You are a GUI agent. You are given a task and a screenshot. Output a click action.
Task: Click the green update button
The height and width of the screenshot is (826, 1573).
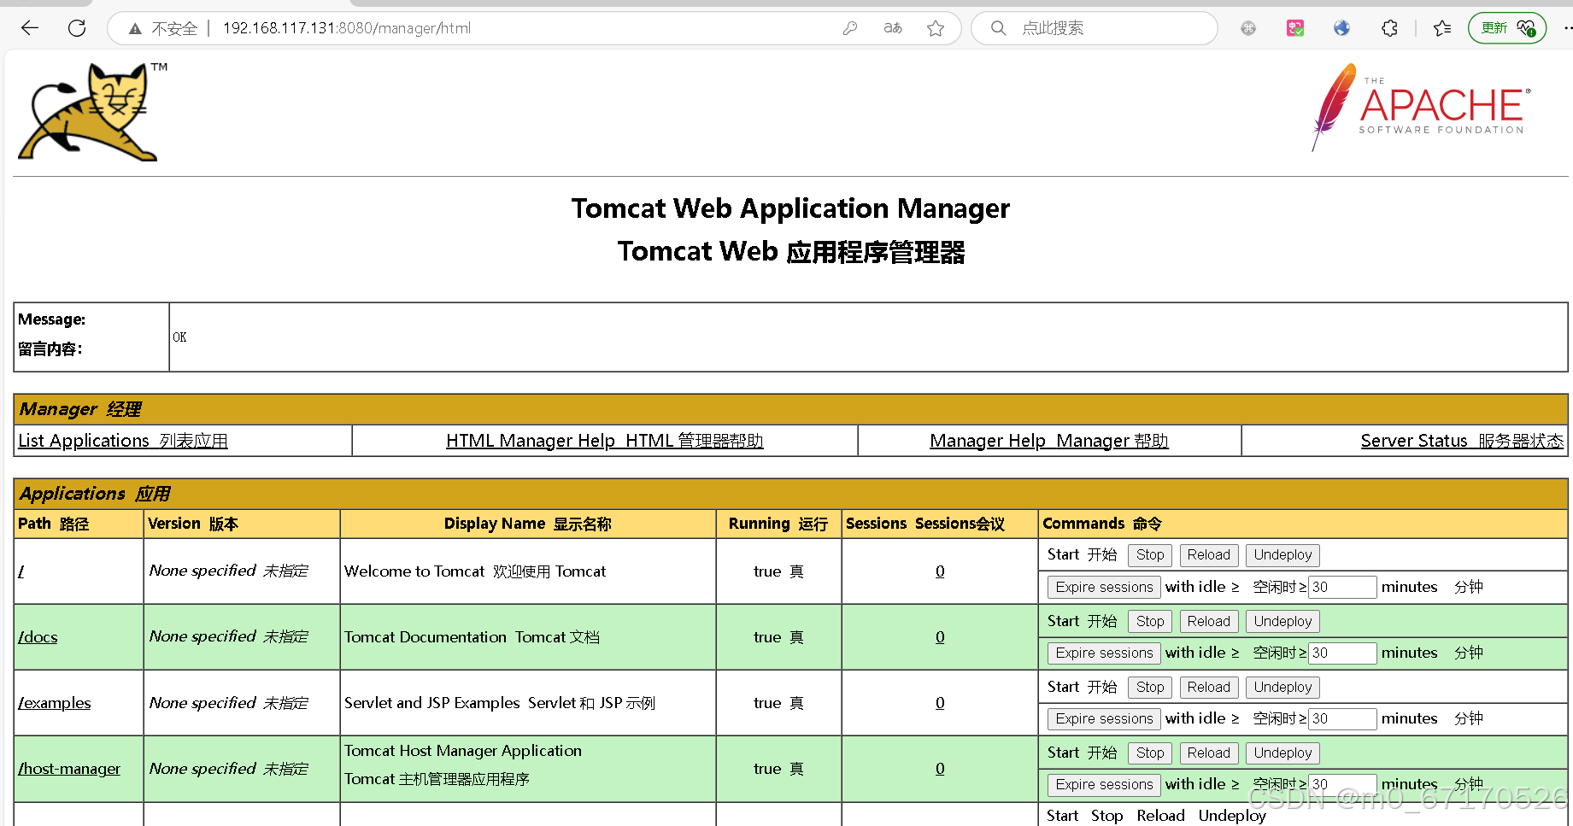click(1507, 28)
